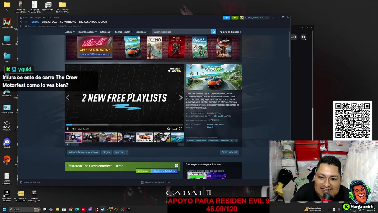This screenshot has width=378, height=213.
Task: Click Añadir a la biblioteca button
Action: [x=164, y=171]
